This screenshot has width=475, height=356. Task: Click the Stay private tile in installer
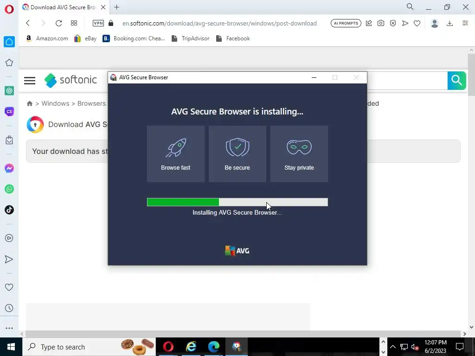pyautogui.click(x=299, y=154)
